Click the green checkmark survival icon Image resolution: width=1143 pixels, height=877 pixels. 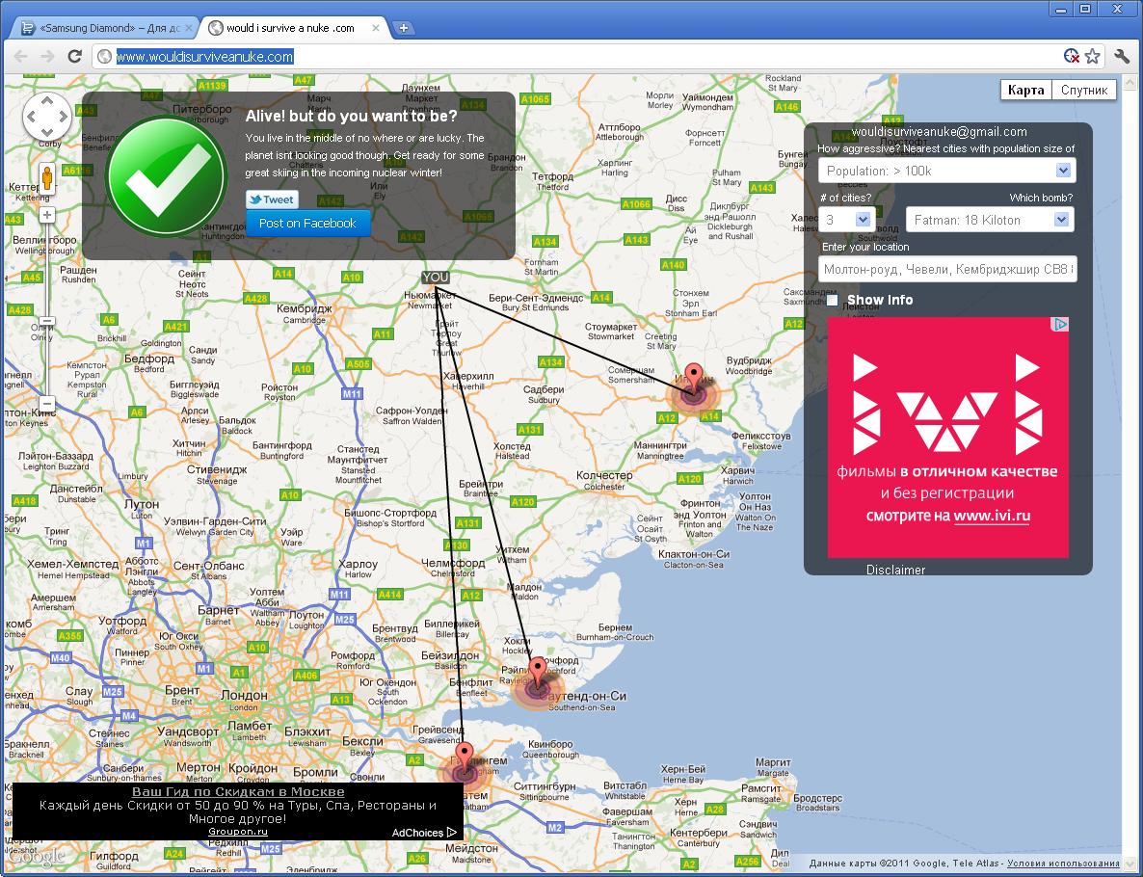pyautogui.click(x=167, y=175)
